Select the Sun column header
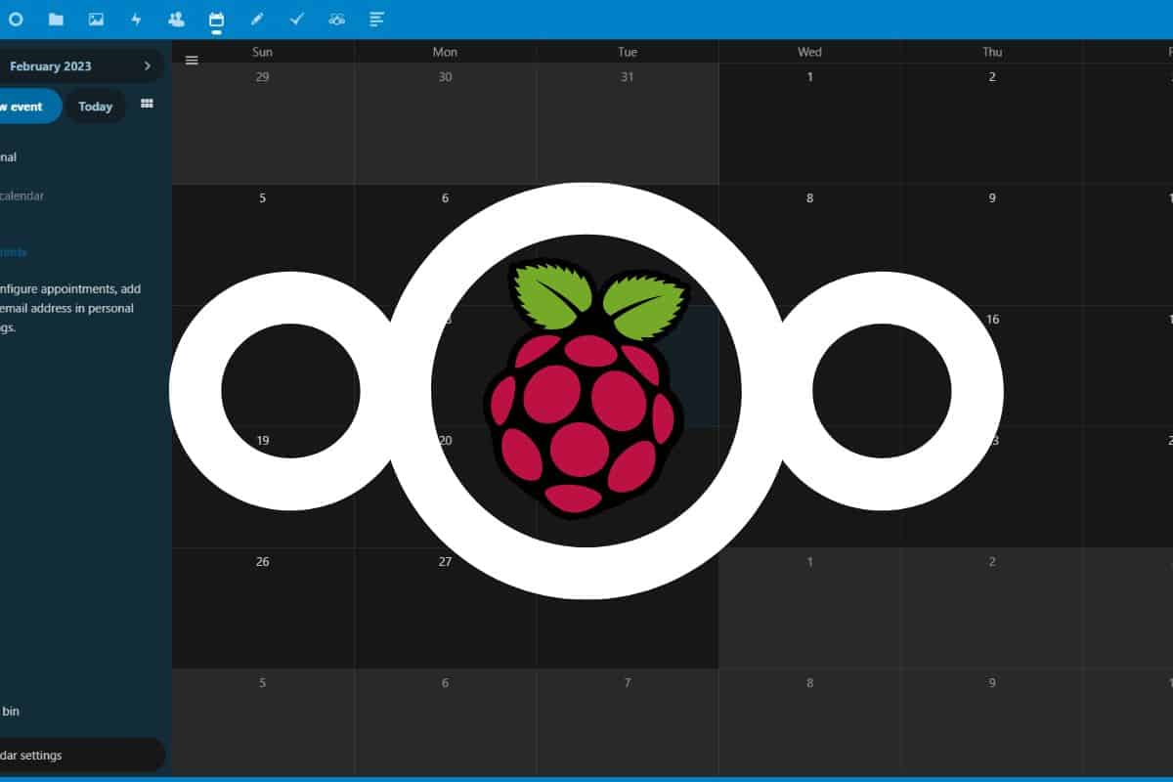The image size is (1173, 782). (x=262, y=51)
